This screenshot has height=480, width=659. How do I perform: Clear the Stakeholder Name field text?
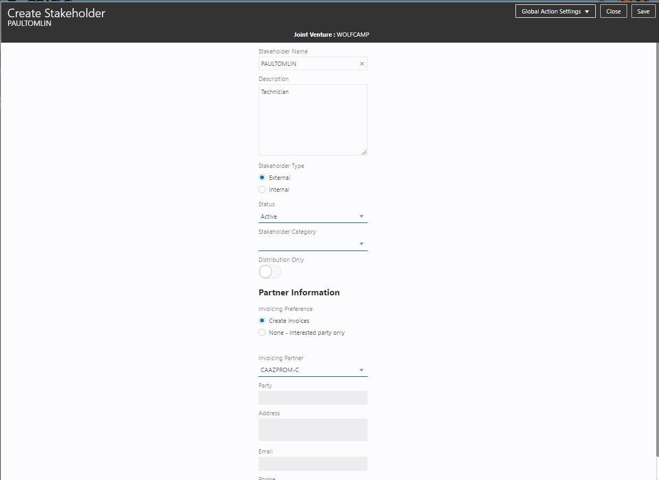(362, 64)
